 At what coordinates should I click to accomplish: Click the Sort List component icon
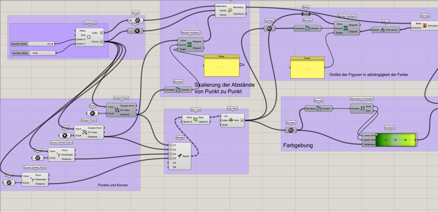195,119
